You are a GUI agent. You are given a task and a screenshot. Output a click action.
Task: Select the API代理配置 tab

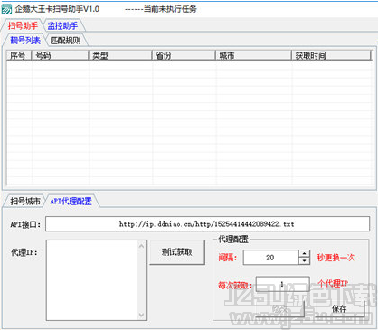tap(71, 201)
